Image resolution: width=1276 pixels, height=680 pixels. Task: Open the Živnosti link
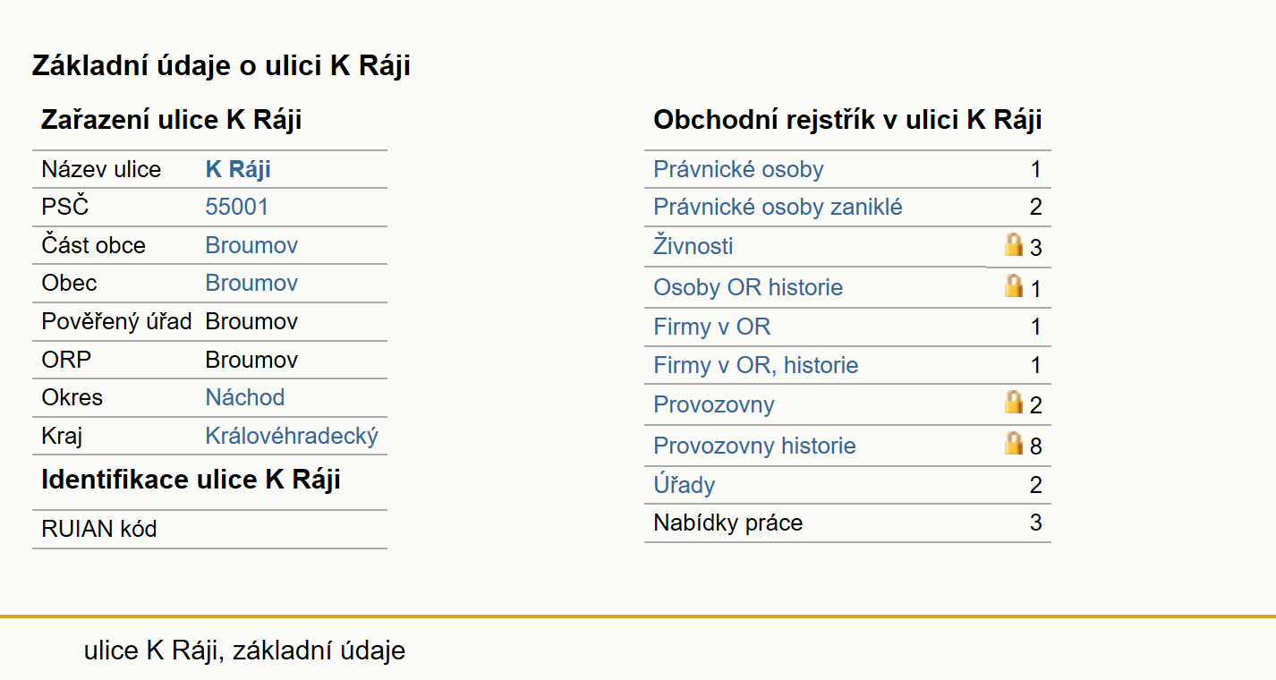point(693,245)
